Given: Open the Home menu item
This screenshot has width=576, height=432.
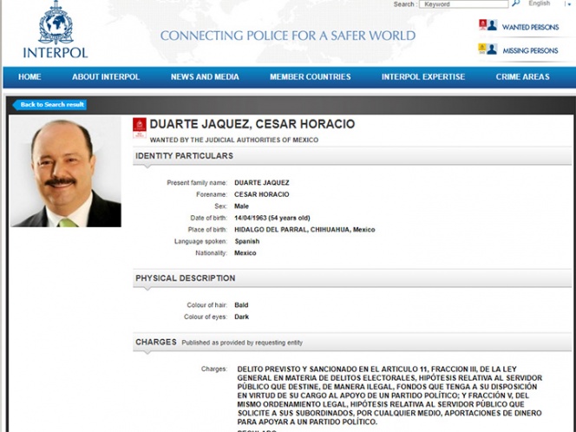Looking at the screenshot, I should (x=29, y=77).
